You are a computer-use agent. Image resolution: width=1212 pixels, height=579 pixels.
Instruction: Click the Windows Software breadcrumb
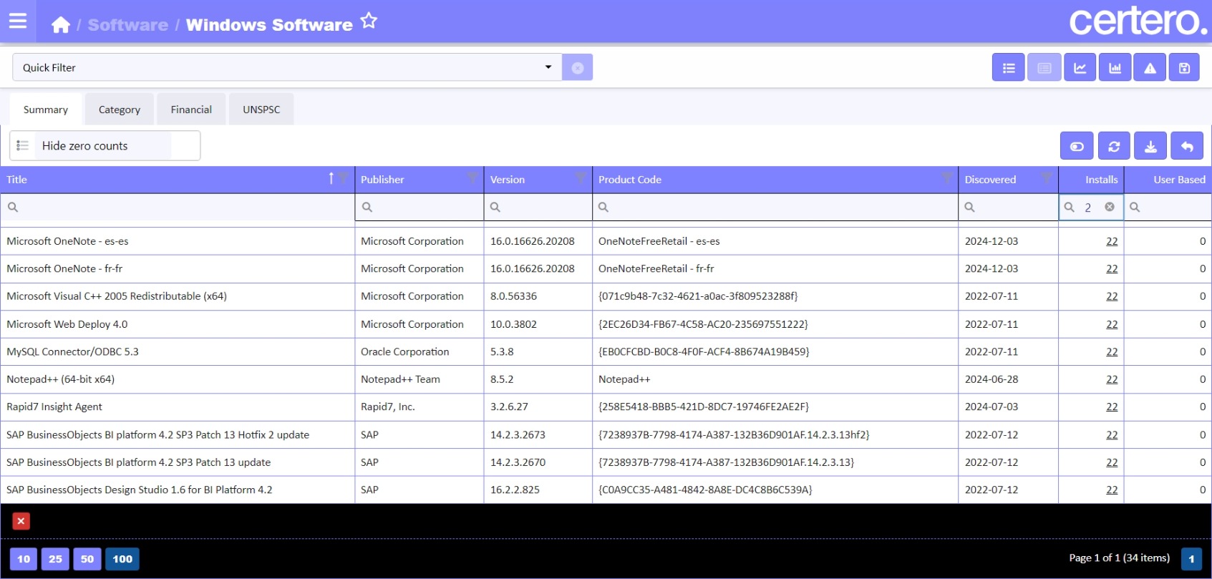269,25
